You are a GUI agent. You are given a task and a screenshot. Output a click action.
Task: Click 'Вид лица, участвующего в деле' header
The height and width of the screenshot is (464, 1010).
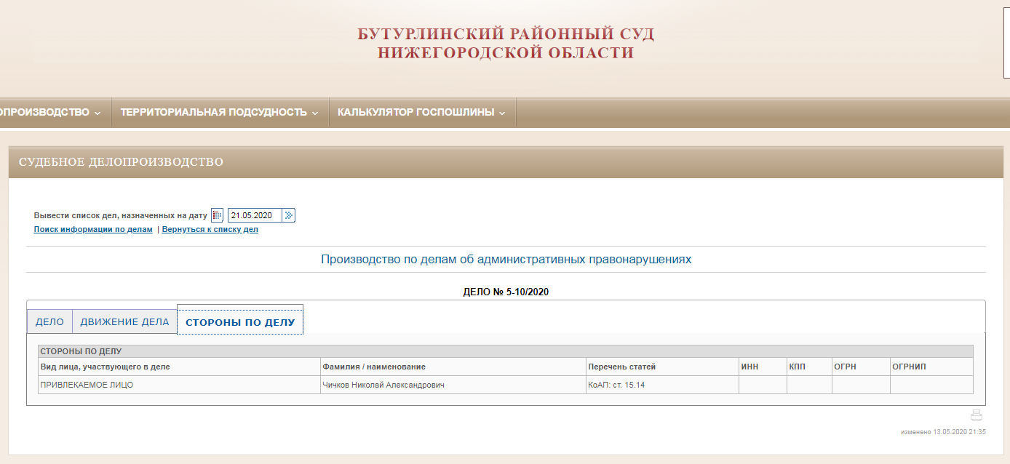click(x=105, y=367)
